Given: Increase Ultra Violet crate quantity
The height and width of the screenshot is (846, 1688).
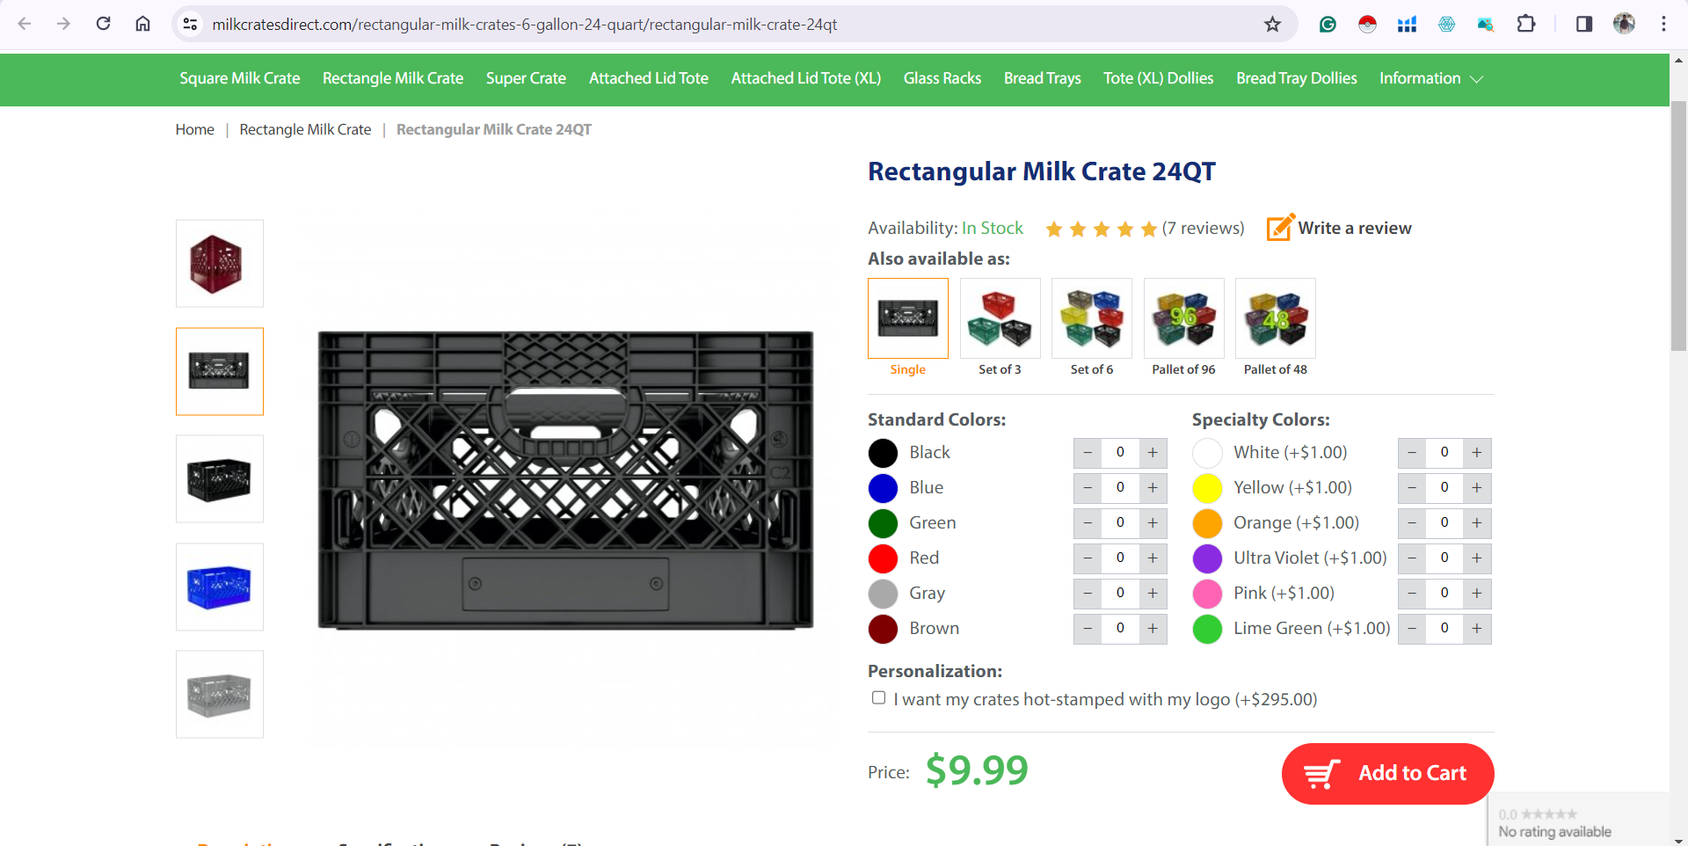Looking at the screenshot, I should 1477,558.
